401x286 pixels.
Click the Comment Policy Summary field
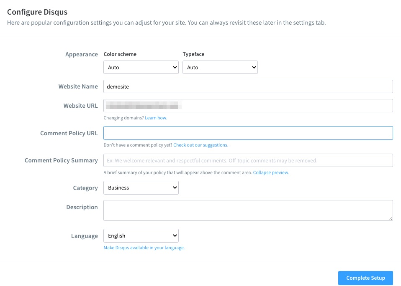(248, 160)
